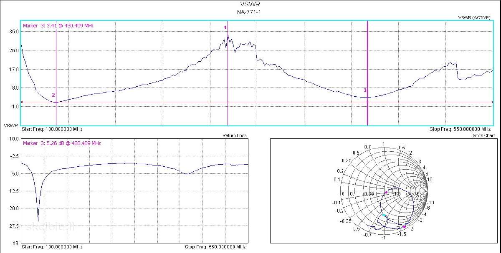
Task: Click the '-0.5' Smith chart reactance label
Action: 355,229
